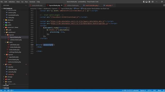Collapse the YOUTUBEBLOG project root

click(8, 8)
